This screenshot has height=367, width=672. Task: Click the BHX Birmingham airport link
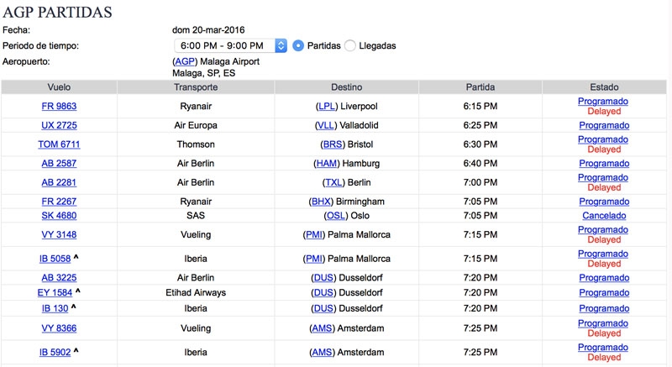tap(321, 202)
